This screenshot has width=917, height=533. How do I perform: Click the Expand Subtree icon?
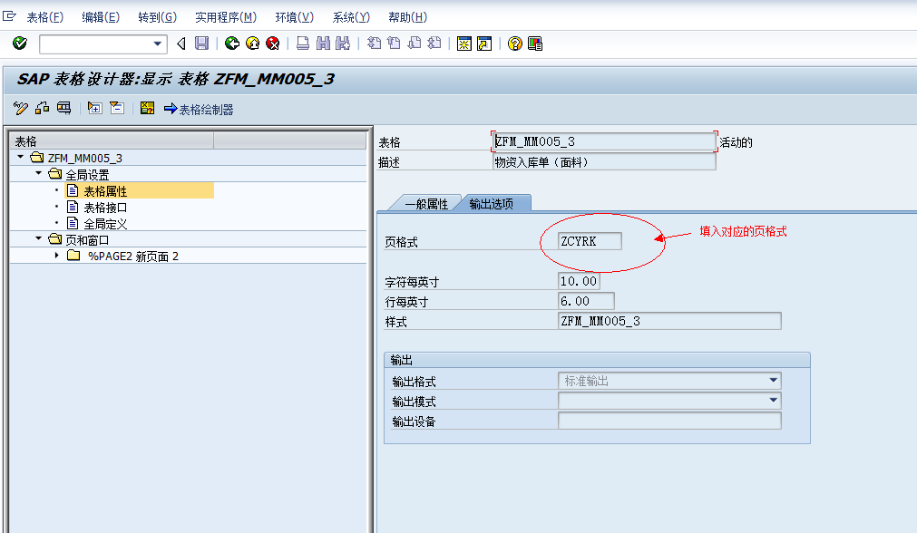click(94, 108)
